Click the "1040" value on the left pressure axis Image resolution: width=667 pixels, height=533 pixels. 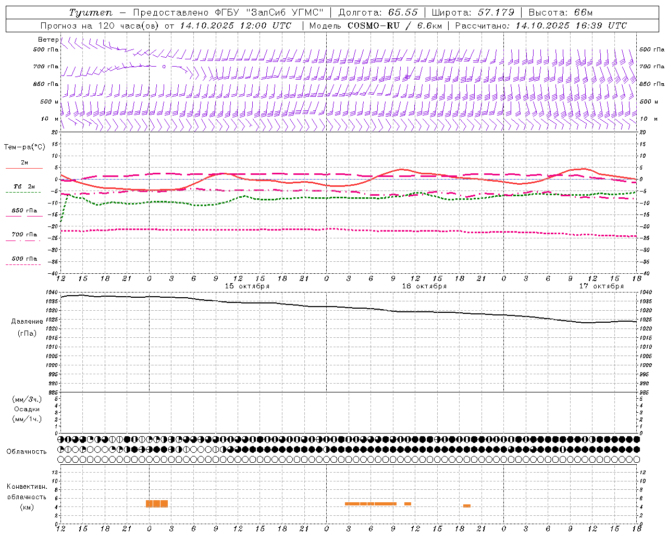coord(51,293)
